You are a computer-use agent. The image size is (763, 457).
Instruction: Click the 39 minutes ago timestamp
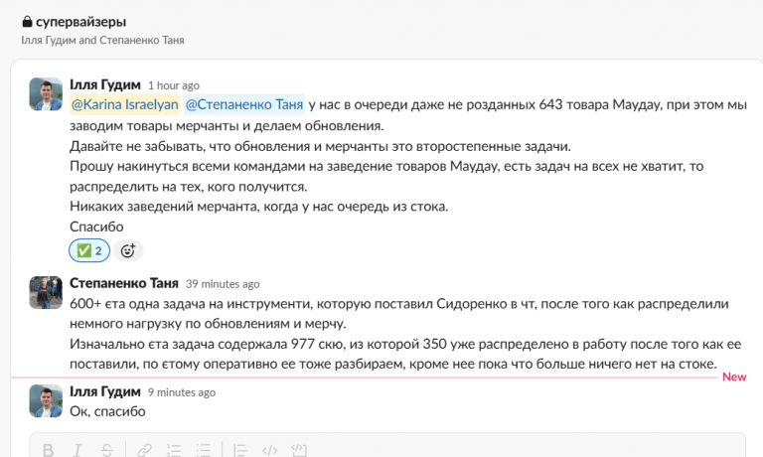click(223, 284)
